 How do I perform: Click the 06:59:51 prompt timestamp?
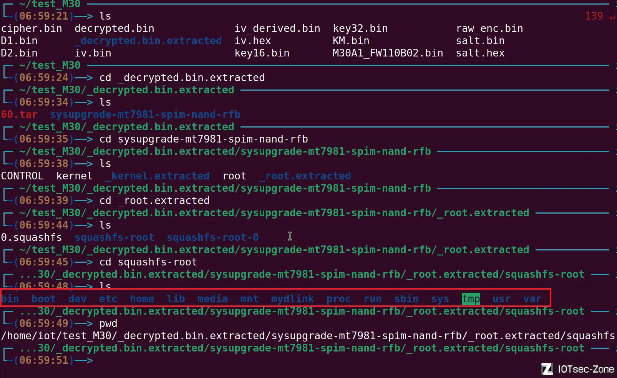[44, 360]
